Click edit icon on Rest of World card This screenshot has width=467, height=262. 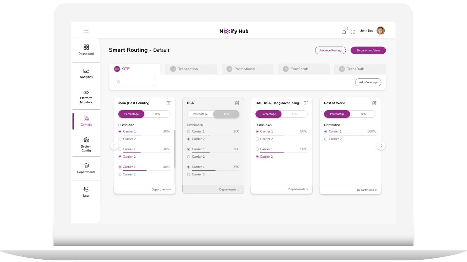(x=374, y=103)
